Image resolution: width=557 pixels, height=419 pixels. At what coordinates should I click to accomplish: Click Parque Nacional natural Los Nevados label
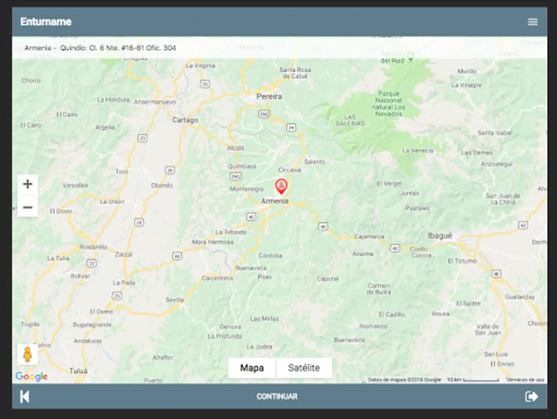pos(389,104)
